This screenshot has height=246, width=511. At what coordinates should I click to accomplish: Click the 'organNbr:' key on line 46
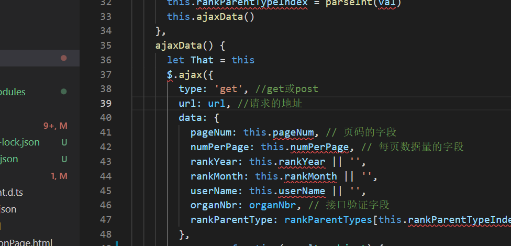pyautogui.click(x=217, y=205)
